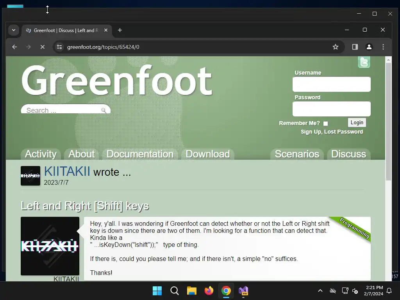Viewport: 400px width, 300px height.
Task: Open a new tab with plus button
Action: click(120, 30)
